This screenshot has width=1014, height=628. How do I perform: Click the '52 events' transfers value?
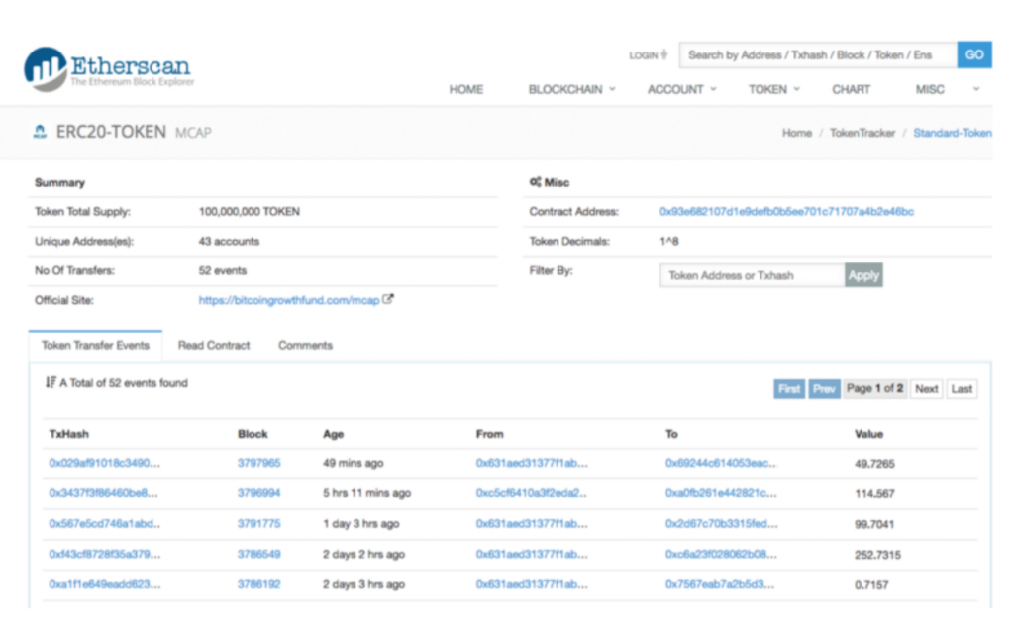click(223, 271)
